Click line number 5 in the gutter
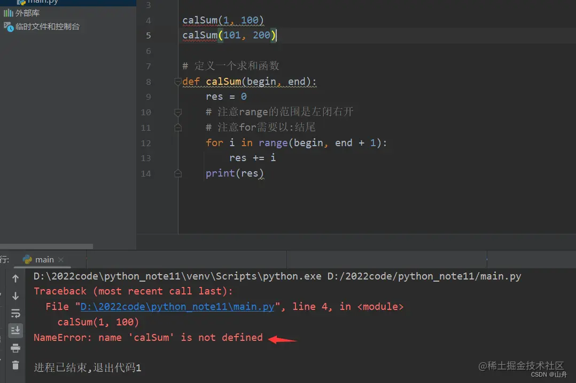 tap(149, 36)
